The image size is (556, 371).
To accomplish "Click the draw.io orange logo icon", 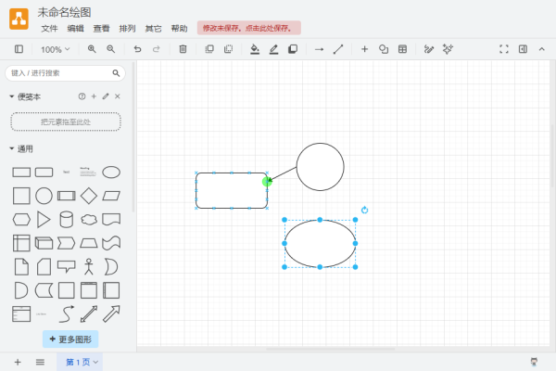I will (19, 19).
